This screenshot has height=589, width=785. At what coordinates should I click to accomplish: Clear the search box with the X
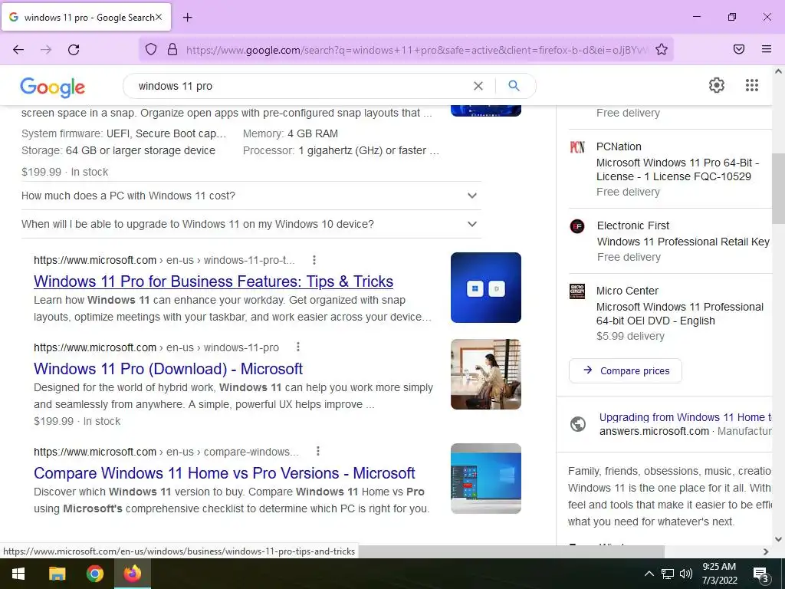478,86
